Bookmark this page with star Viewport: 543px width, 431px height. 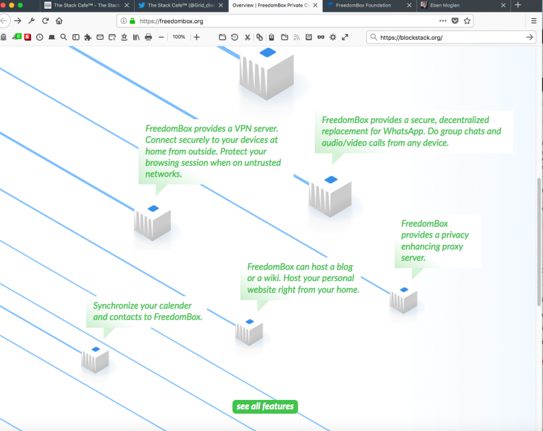(467, 21)
